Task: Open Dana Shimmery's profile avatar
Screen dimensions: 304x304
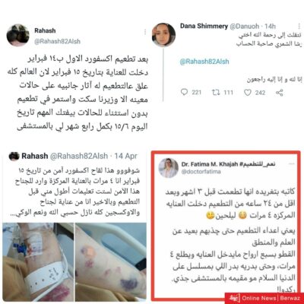Action: click(x=163, y=35)
